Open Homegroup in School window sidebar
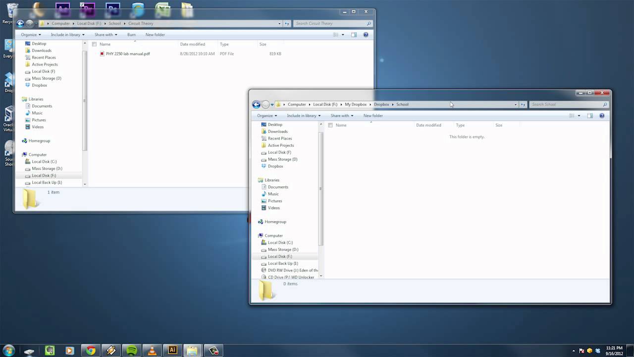Viewport: 634px width, 357px height. [x=275, y=222]
